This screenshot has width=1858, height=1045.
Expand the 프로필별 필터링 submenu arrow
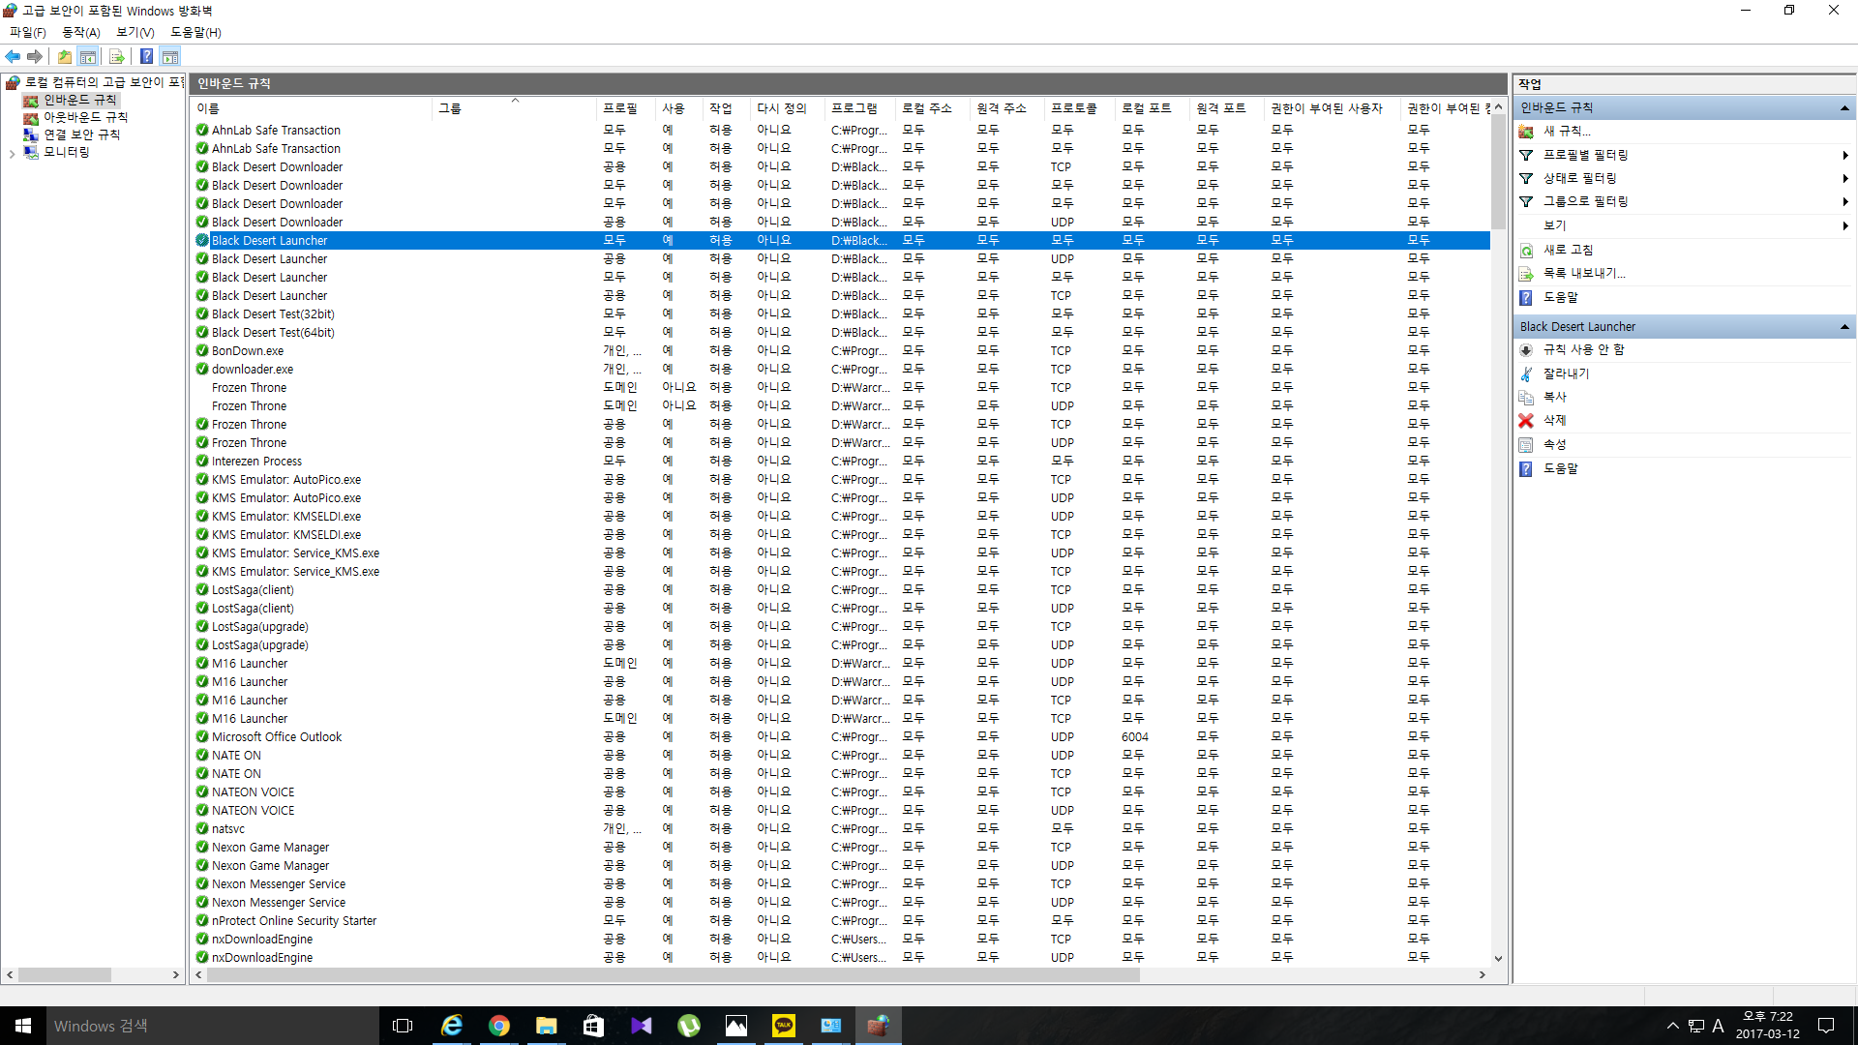tap(1845, 155)
